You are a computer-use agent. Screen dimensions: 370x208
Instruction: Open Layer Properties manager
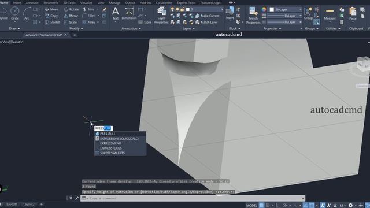pos(161,16)
